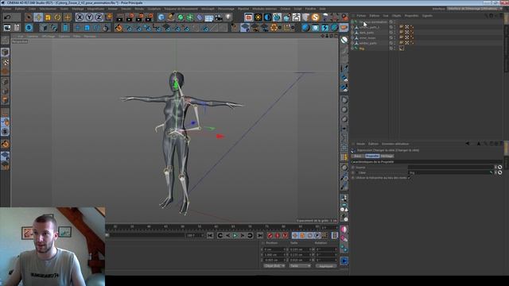The height and width of the screenshot is (286, 509).
Task: Click the orange Snap icon in left sidebar
Action: 6,144
